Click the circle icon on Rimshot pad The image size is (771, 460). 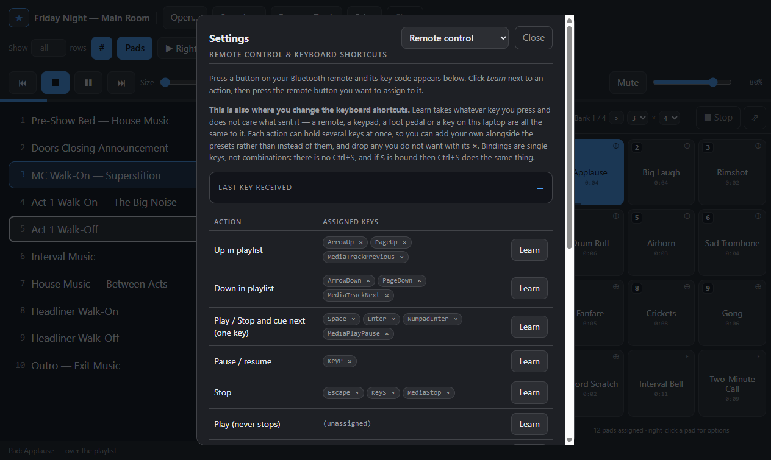758,146
